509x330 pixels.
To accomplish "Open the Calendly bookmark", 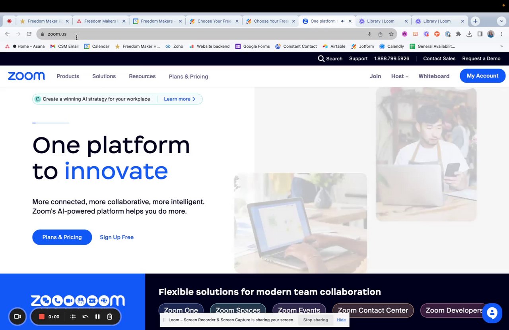I will pos(392,46).
